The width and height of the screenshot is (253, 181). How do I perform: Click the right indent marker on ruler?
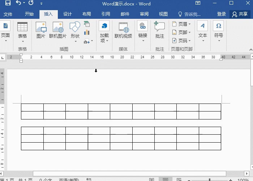click(221, 59)
